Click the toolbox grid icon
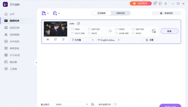Screen dimensions: 188x107 tap(6, 69)
